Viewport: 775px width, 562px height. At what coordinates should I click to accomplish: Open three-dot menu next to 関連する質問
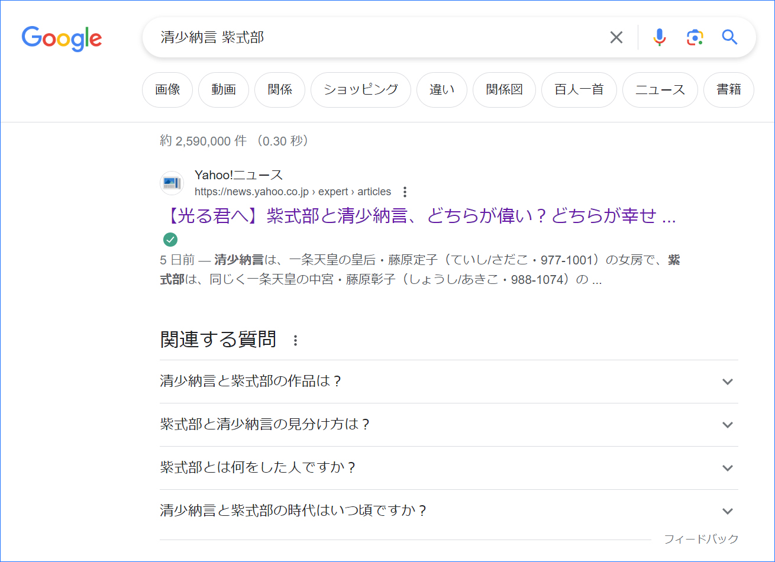(296, 341)
